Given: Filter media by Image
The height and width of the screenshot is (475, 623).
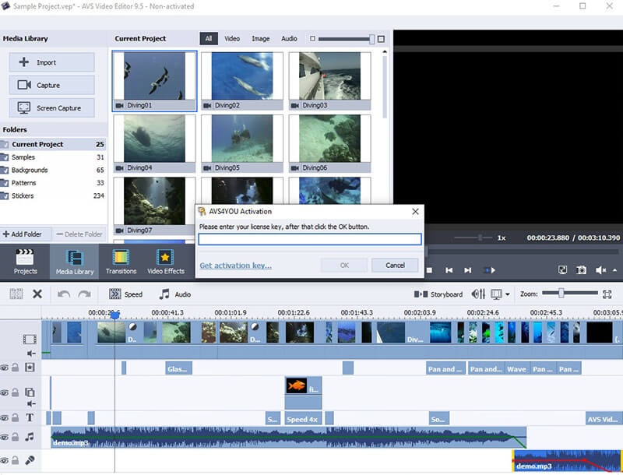Looking at the screenshot, I should [x=261, y=38].
